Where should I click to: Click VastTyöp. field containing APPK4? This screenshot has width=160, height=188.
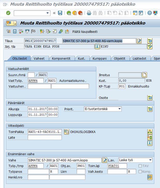[35, 81]
